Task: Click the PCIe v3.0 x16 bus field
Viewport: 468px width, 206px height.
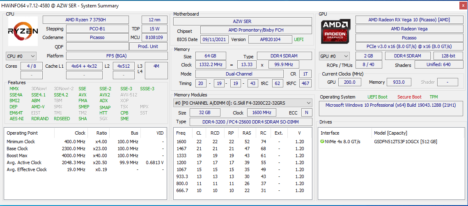Action: coord(409,46)
